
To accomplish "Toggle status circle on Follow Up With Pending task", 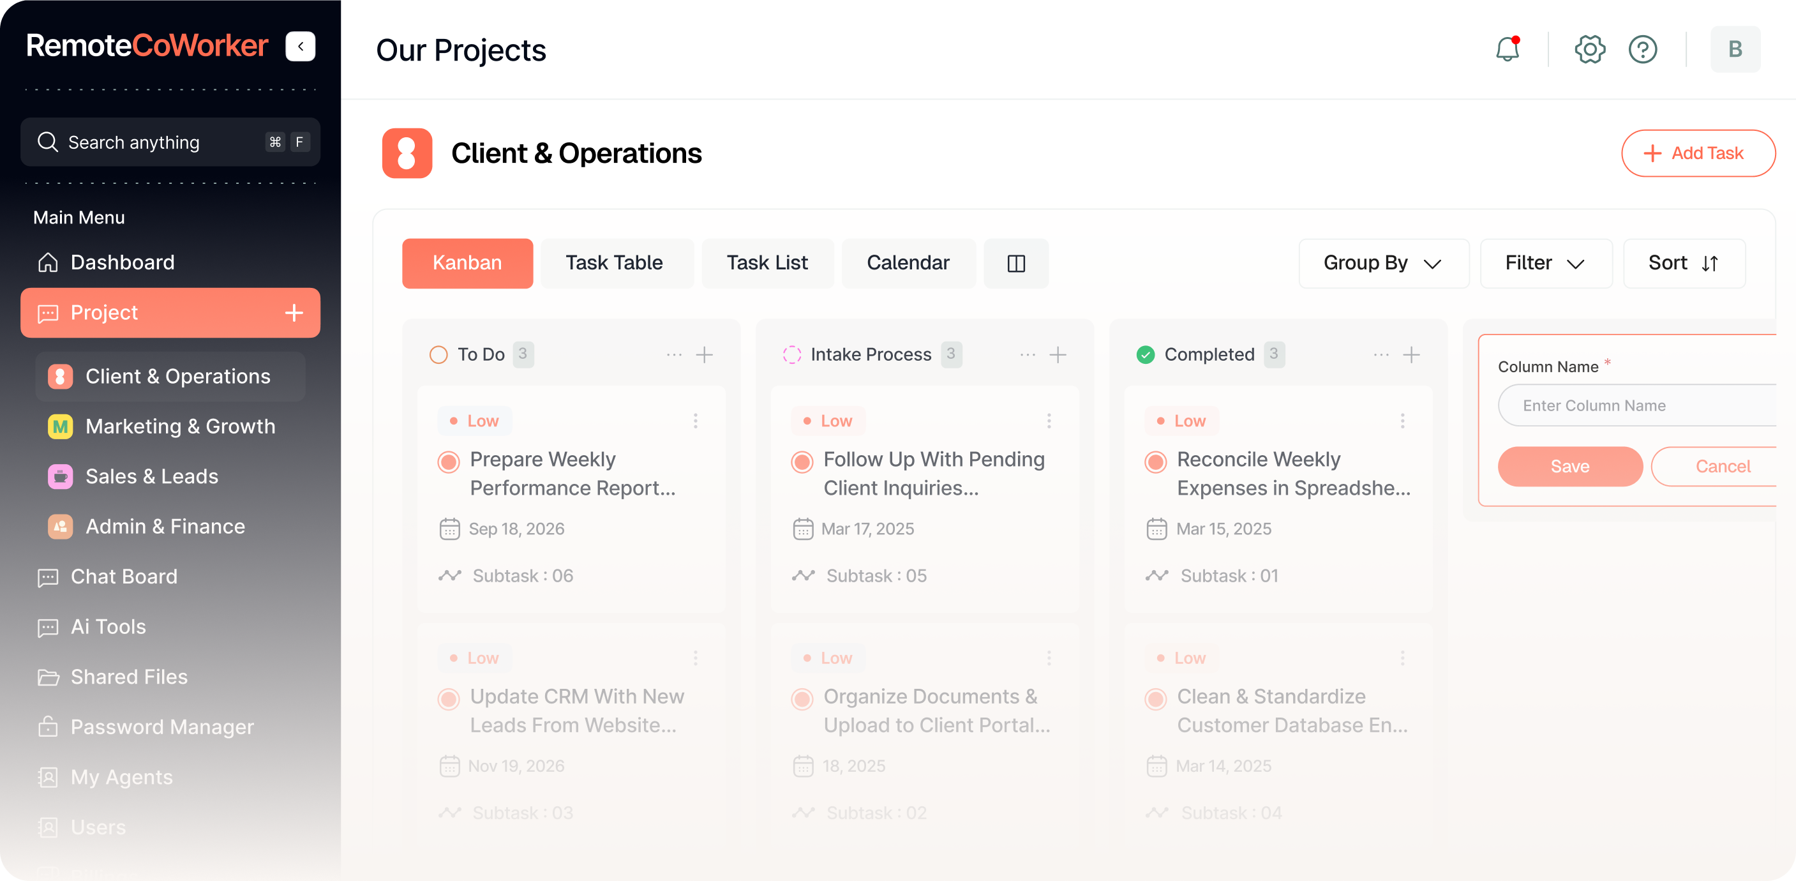I will pyautogui.click(x=802, y=461).
